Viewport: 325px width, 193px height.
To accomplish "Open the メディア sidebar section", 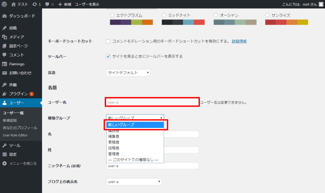I will 17,37.
